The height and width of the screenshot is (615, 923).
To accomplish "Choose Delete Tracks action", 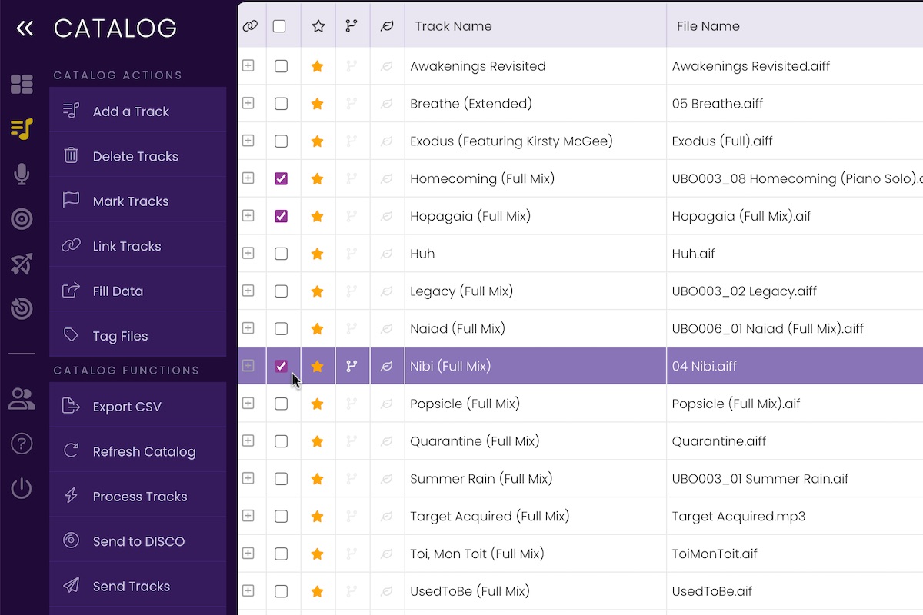I will click(138, 156).
